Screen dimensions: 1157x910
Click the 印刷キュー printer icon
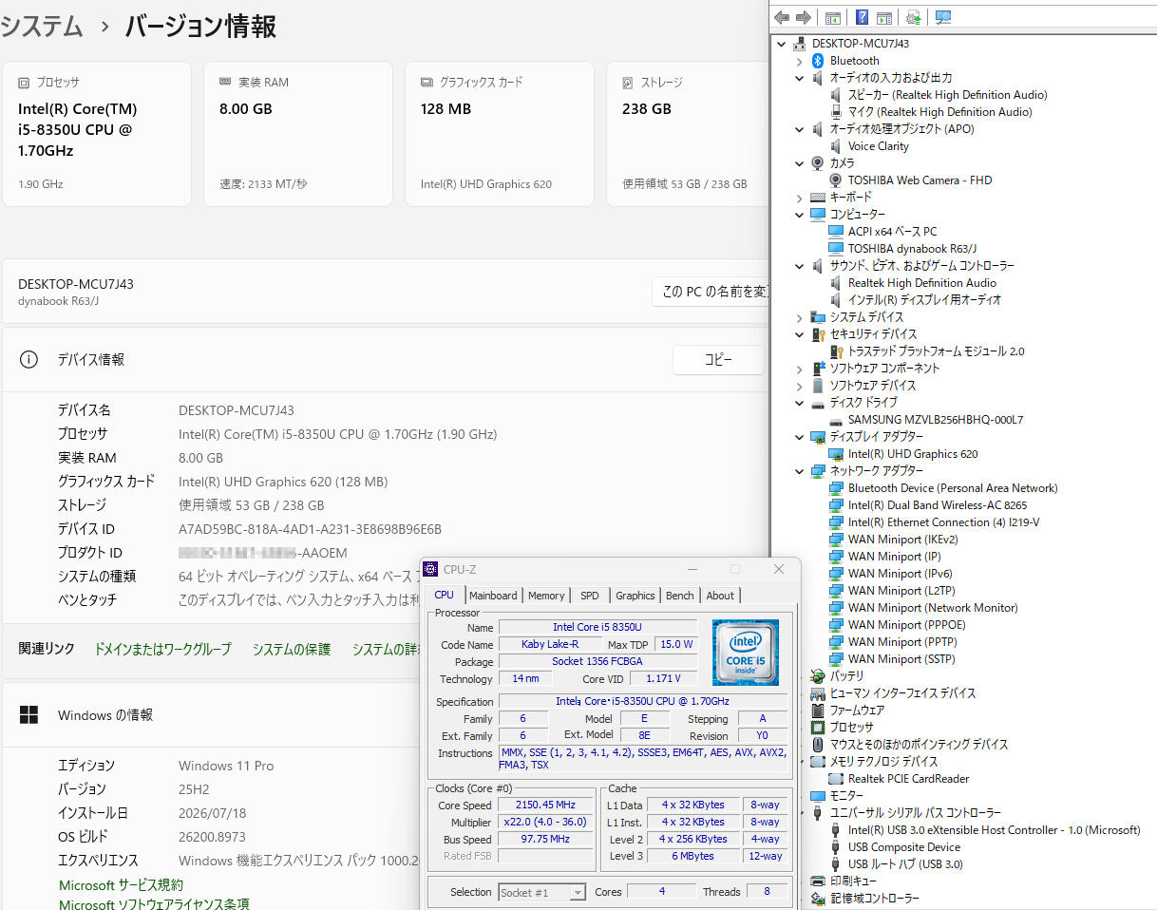(x=818, y=882)
